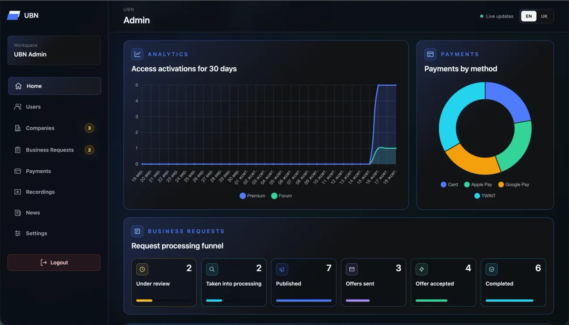Open the Users menu item

(55, 107)
